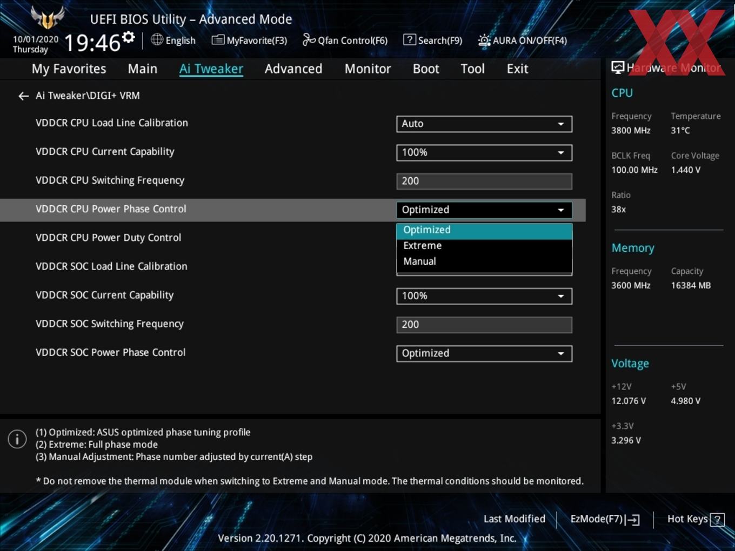Select VDDCR SOC Current Capability label
Screen dimensions: 735x551
[104, 295]
